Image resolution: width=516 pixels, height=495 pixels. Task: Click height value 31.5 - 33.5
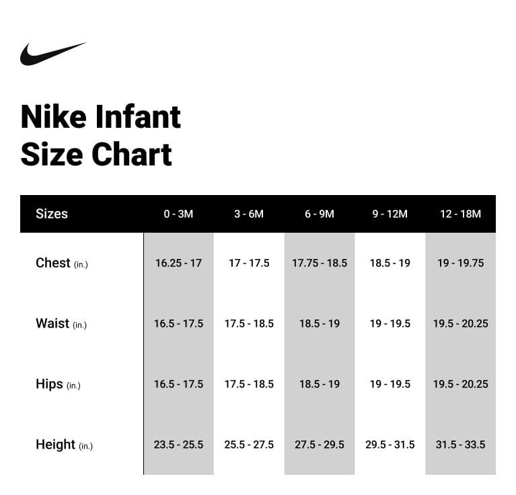(461, 445)
